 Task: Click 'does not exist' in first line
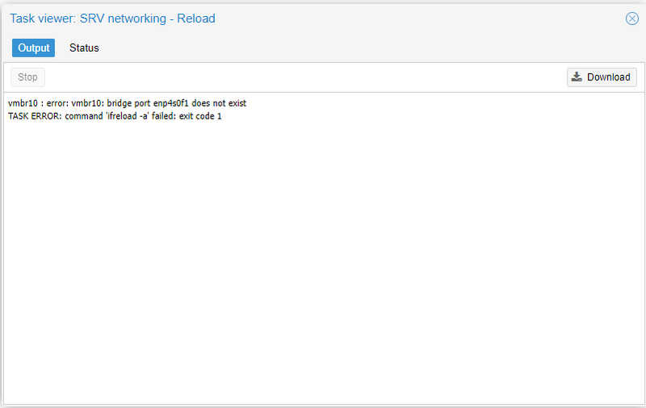pos(220,103)
